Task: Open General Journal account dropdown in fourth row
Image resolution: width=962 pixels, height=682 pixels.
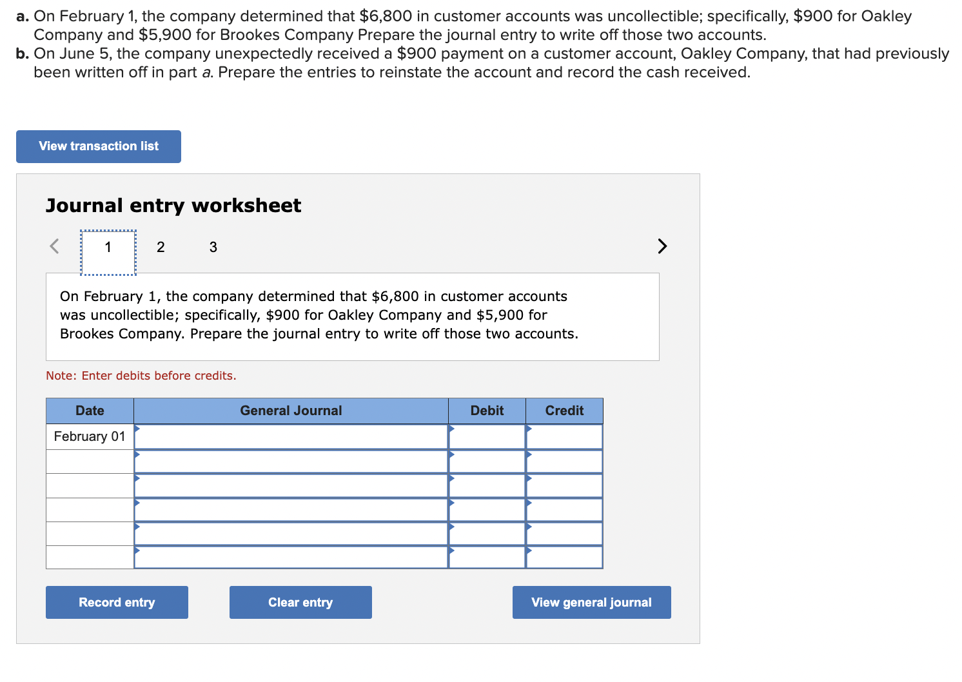Action: (291, 510)
